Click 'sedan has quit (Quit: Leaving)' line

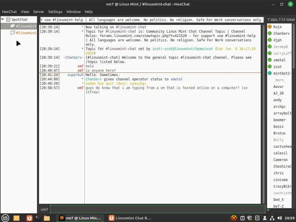click(x=116, y=84)
